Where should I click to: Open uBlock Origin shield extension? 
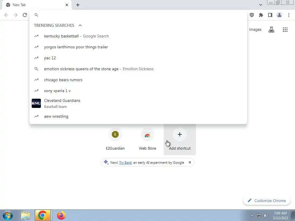(x=252, y=15)
